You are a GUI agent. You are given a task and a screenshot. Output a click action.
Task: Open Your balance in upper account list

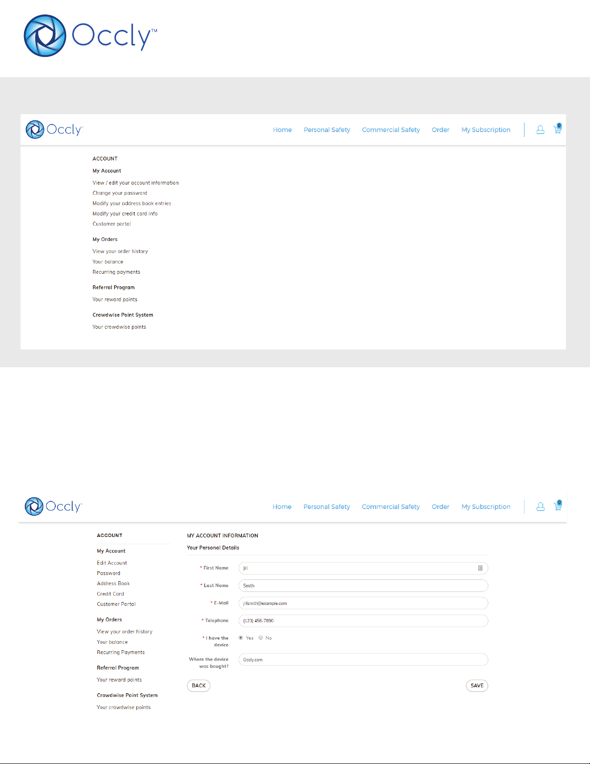(108, 262)
